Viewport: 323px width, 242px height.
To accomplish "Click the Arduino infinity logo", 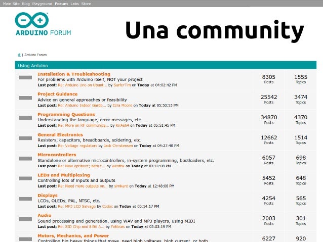I will coord(32,20).
